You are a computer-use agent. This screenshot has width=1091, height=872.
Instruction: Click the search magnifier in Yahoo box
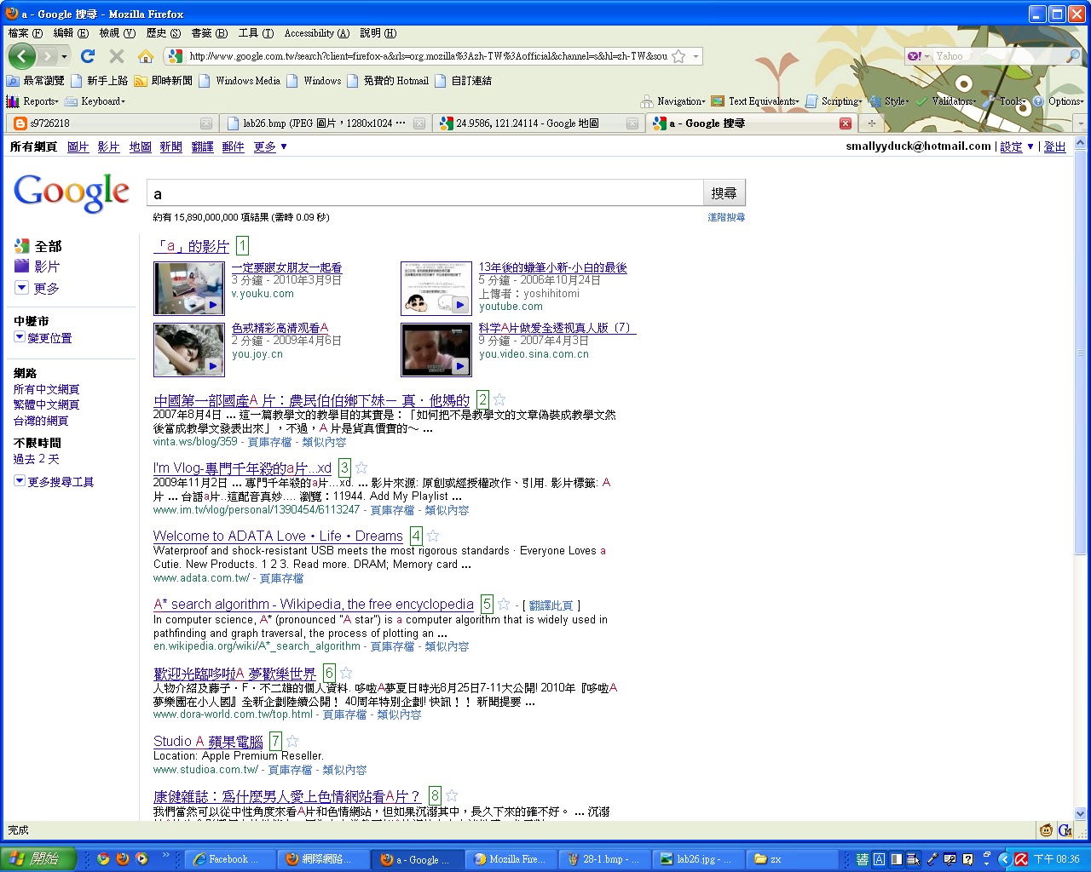pos(1073,56)
